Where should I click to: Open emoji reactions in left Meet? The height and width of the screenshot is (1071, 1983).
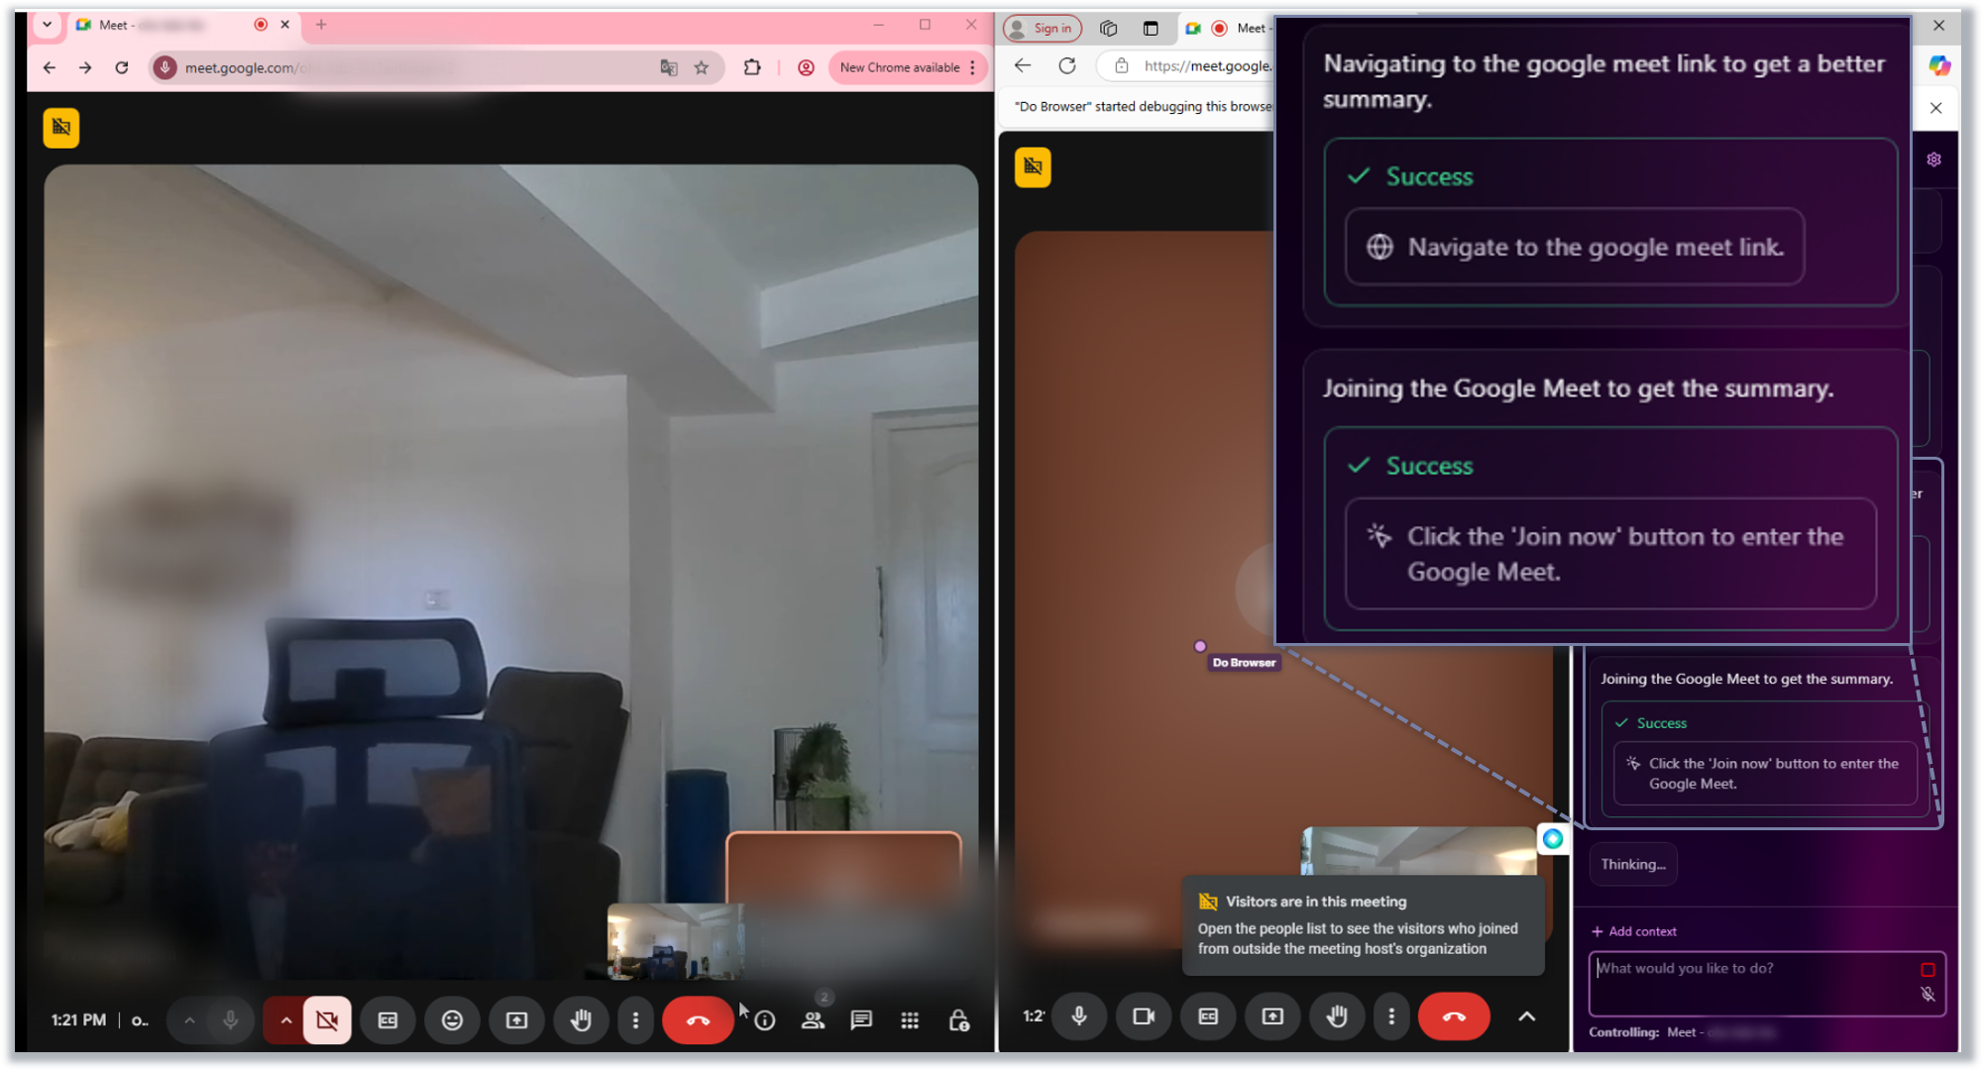452,1019
